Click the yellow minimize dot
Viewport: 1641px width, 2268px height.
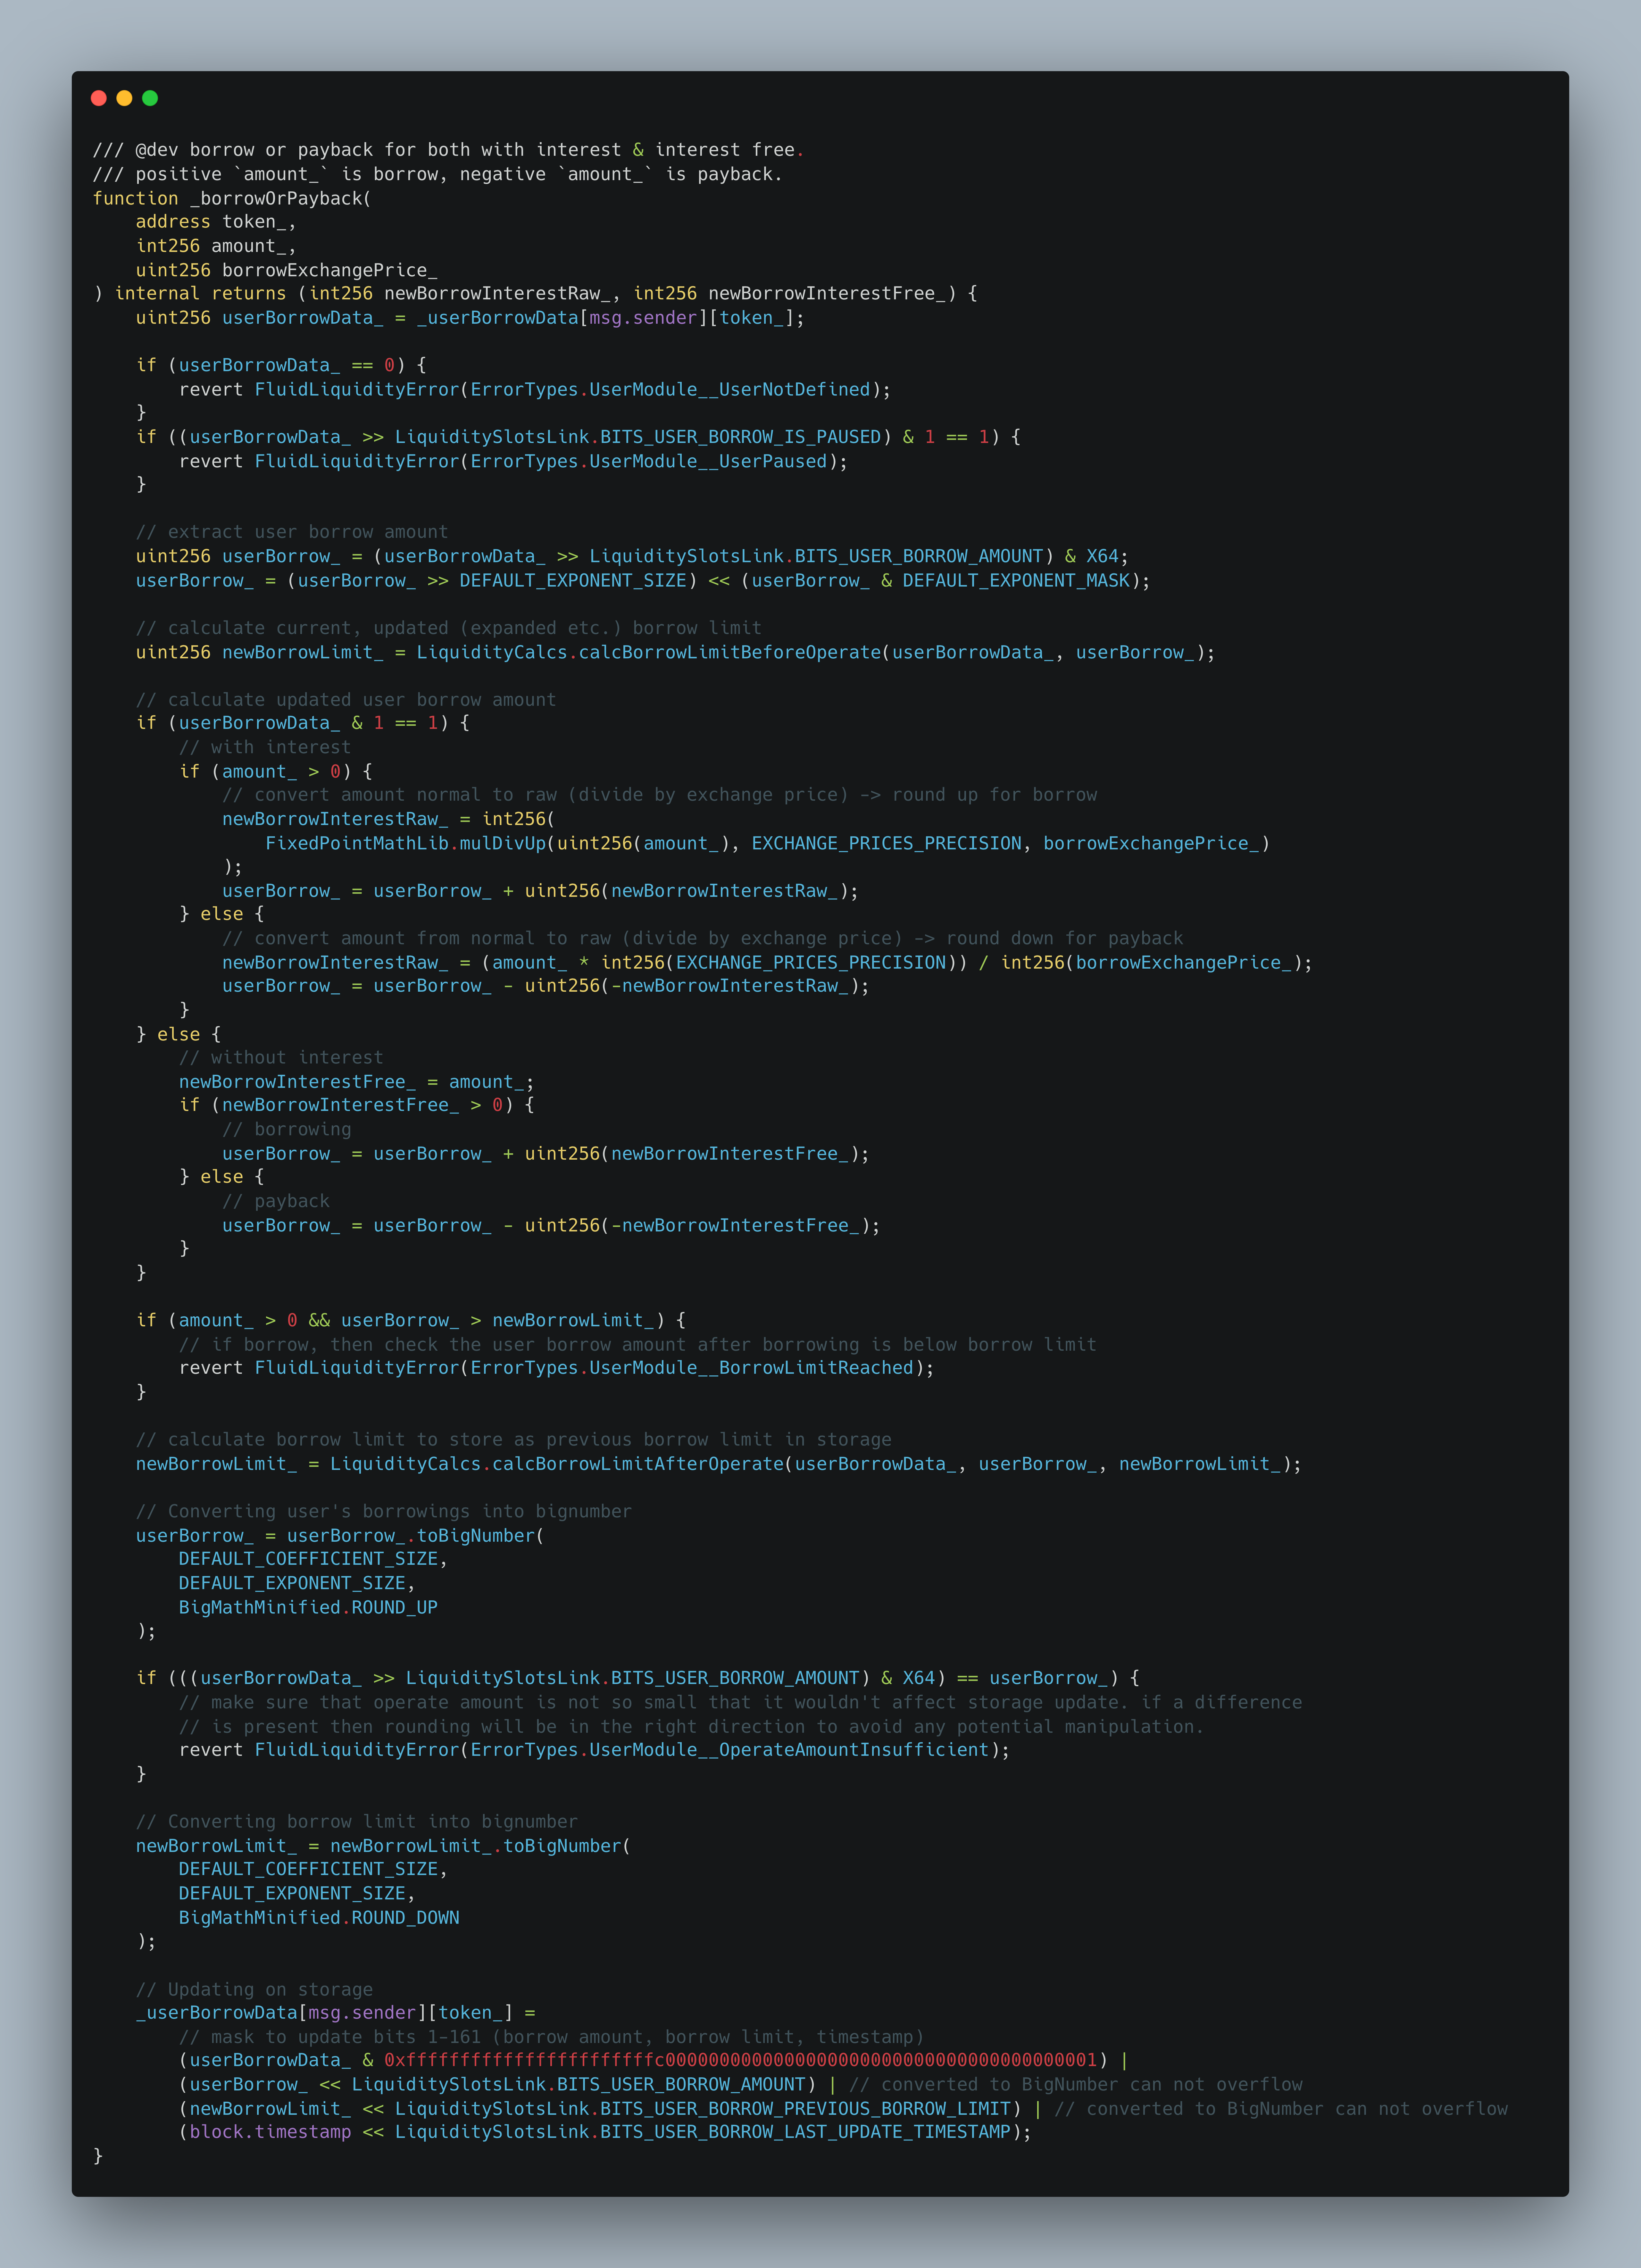(124, 98)
